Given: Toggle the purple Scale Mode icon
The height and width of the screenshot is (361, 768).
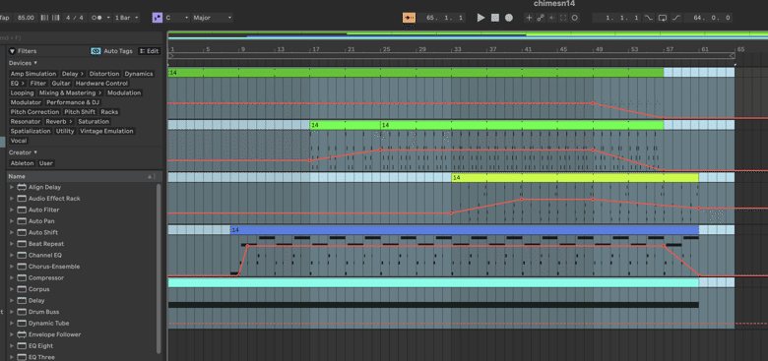Looking at the screenshot, I should pos(158,18).
